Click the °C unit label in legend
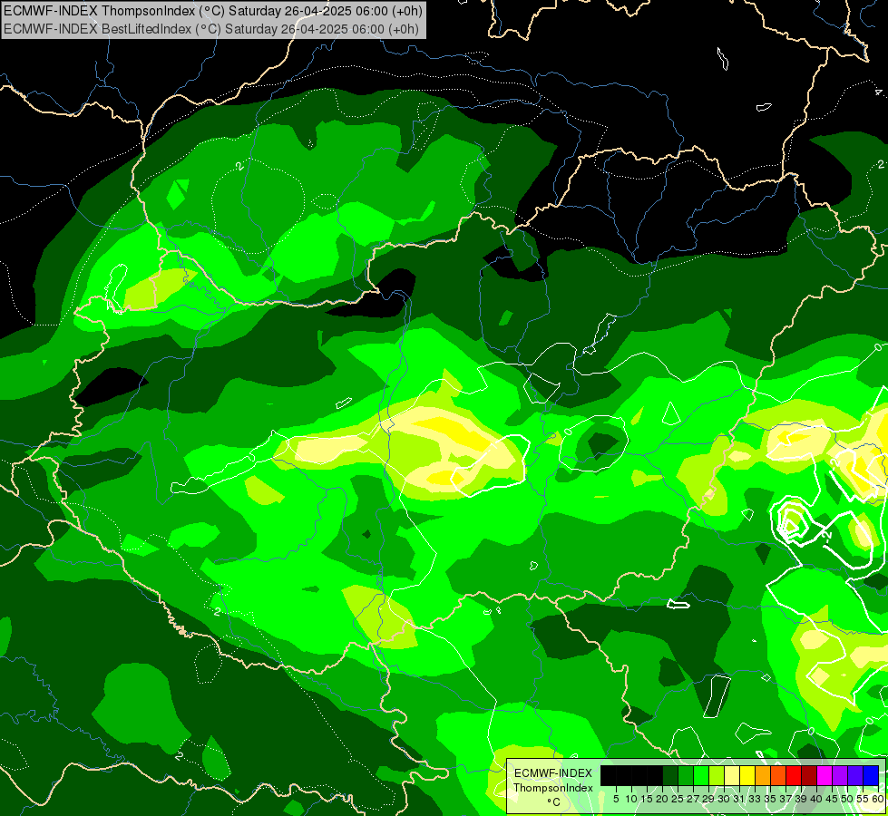The height and width of the screenshot is (816, 888). click(x=554, y=801)
